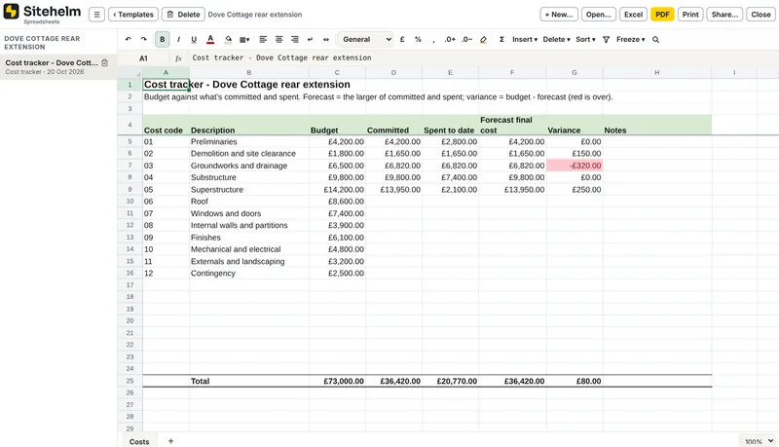Click the Delete document button in header

pyautogui.click(x=183, y=15)
